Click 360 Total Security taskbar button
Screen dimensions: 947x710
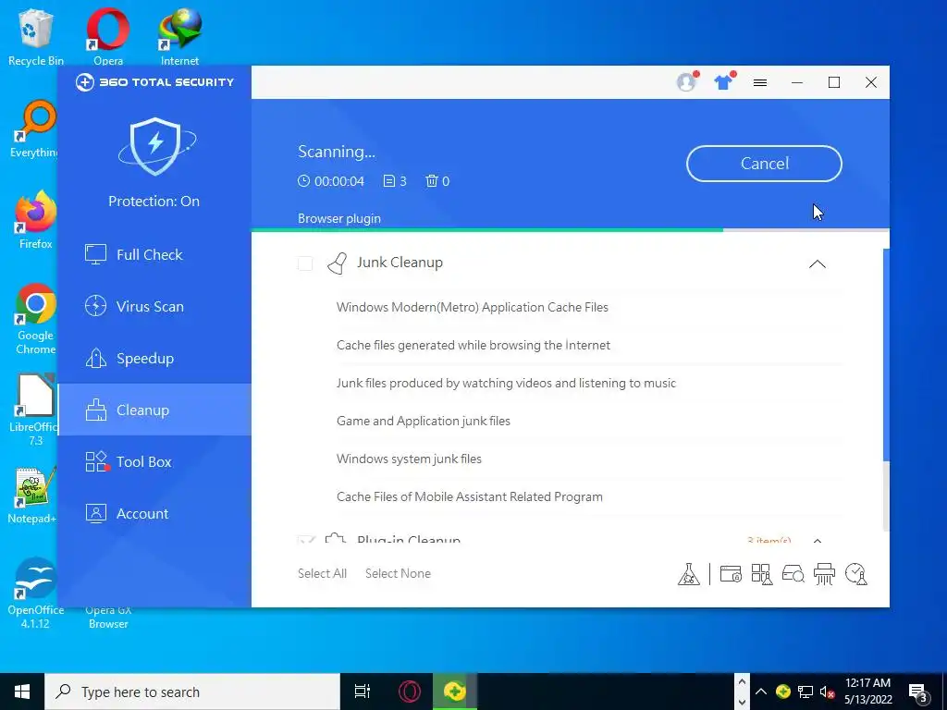(455, 692)
